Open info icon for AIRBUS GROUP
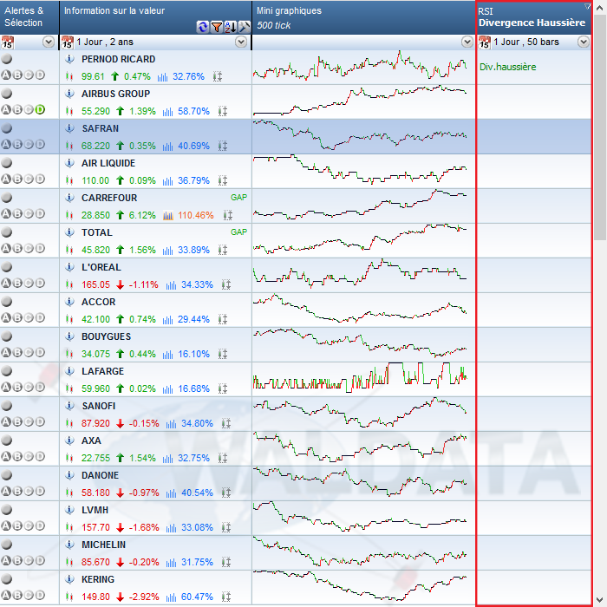 tap(69, 94)
